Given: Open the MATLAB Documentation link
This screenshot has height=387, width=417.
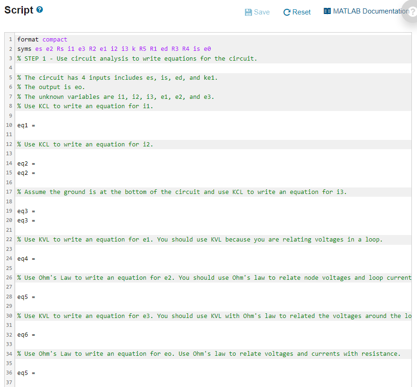Looking at the screenshot, I should point(371,11).
